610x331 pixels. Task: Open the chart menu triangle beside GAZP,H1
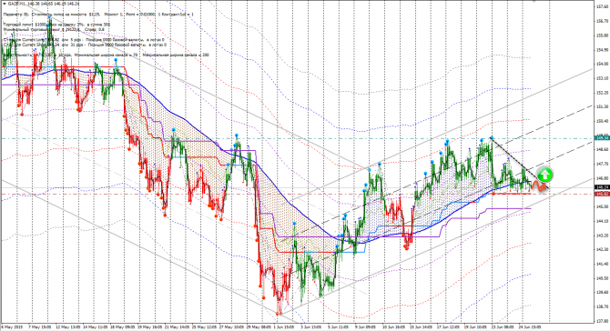(x=5, y=4)
